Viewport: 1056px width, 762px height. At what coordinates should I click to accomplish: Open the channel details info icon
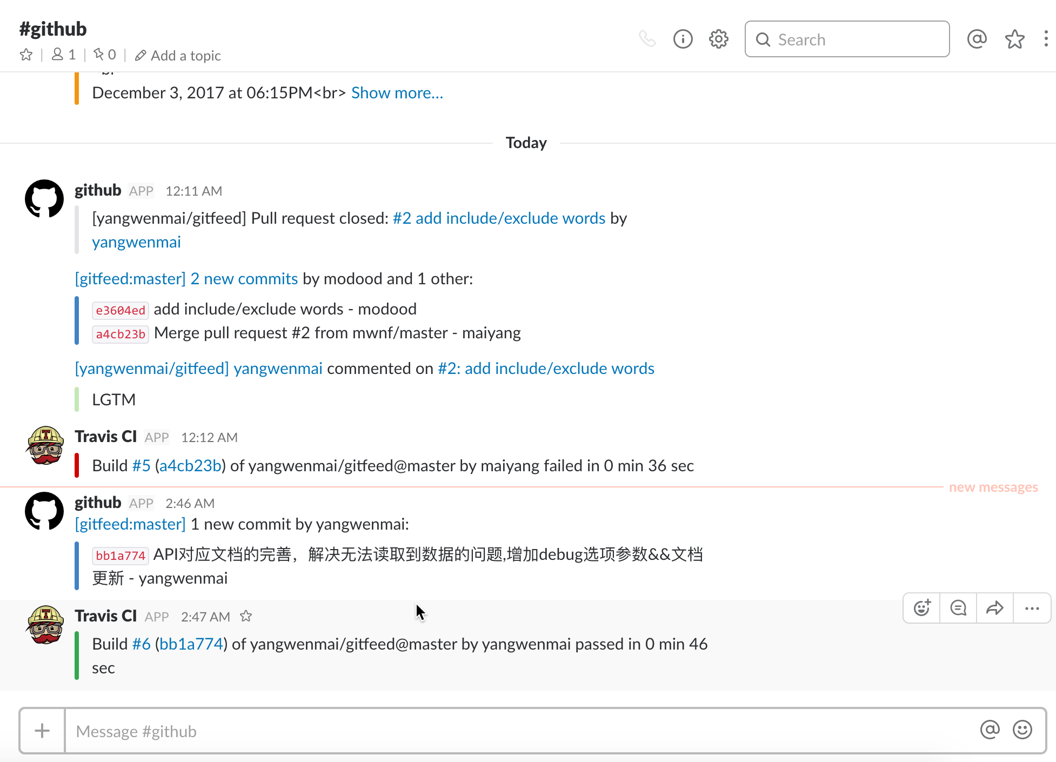point(683,39)
